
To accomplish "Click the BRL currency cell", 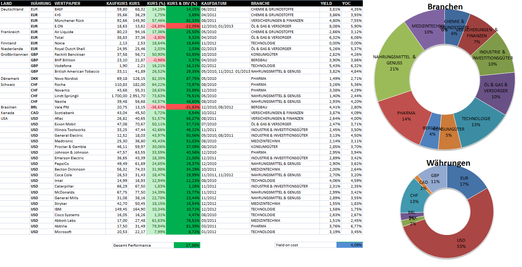I will tap(41, 107).
